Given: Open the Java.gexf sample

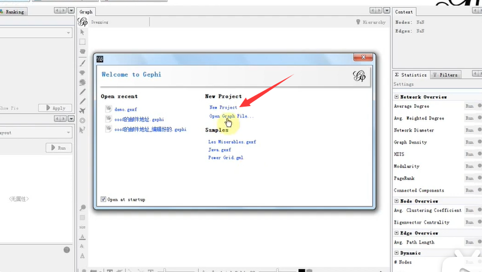Looking at the screenshot, I should pos(220,150).
